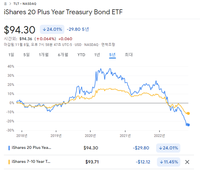Show the 최대 chart range
The height and width of the screenshot is (172, 200).
pos(129,55)
